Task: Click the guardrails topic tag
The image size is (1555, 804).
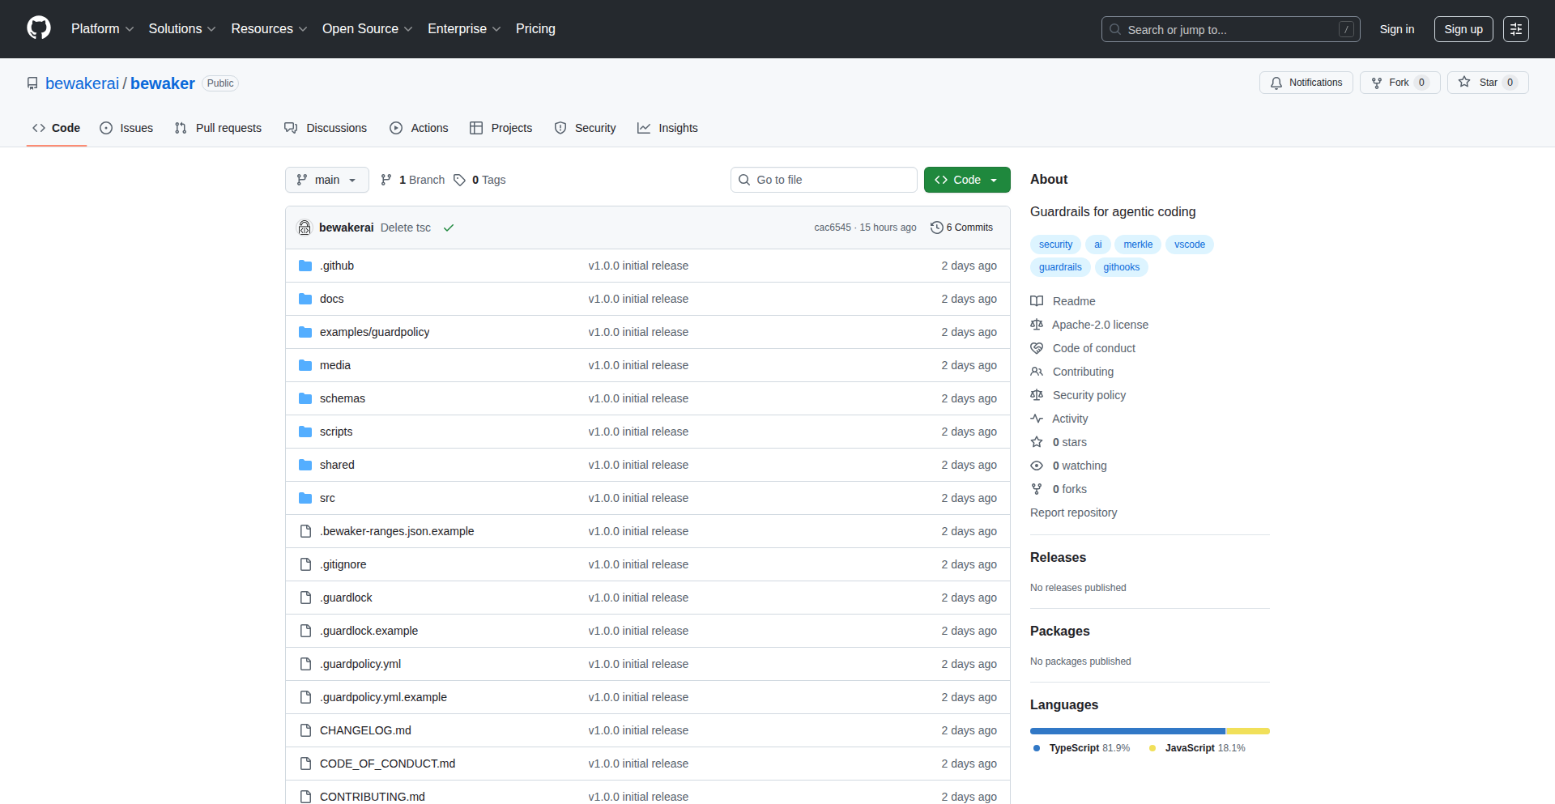Action: pyautogui.click(x=1059, y=267)
